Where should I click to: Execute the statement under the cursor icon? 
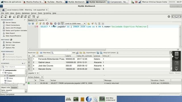[40, 24]
